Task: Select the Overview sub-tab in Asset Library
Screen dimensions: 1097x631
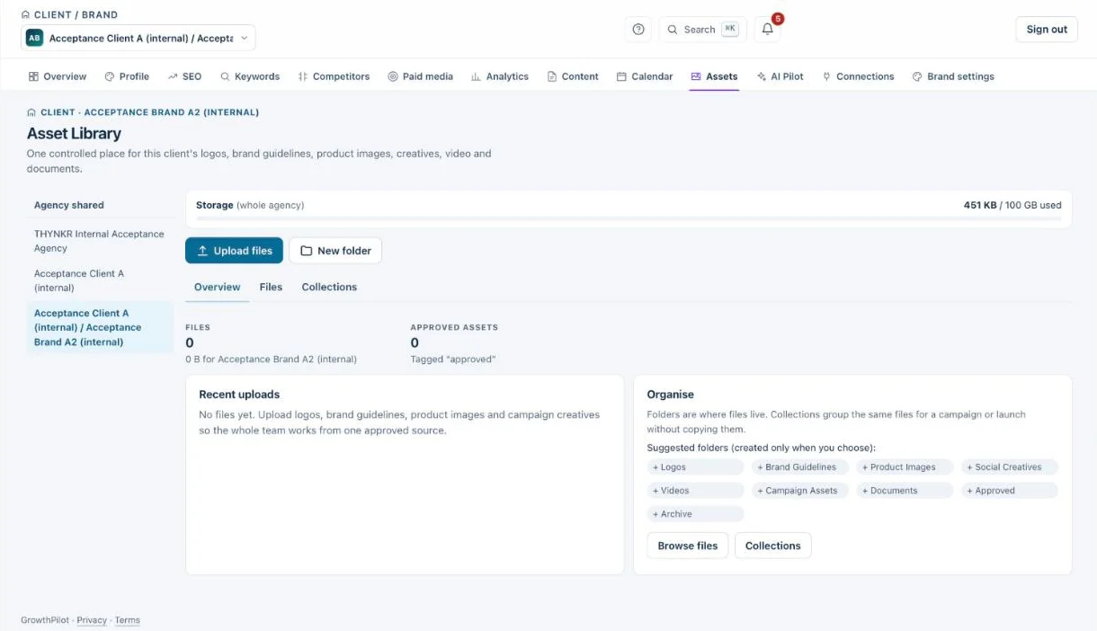Action: tap(217, 287)
